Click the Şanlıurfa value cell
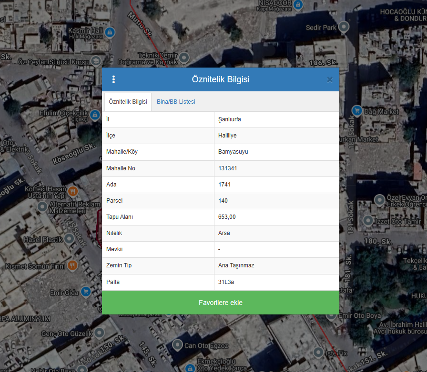Image resolution: width=427 pixels, height=372 pixels. [276, 119]
